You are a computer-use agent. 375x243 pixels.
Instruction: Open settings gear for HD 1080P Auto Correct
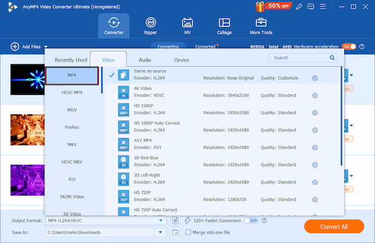315,130
